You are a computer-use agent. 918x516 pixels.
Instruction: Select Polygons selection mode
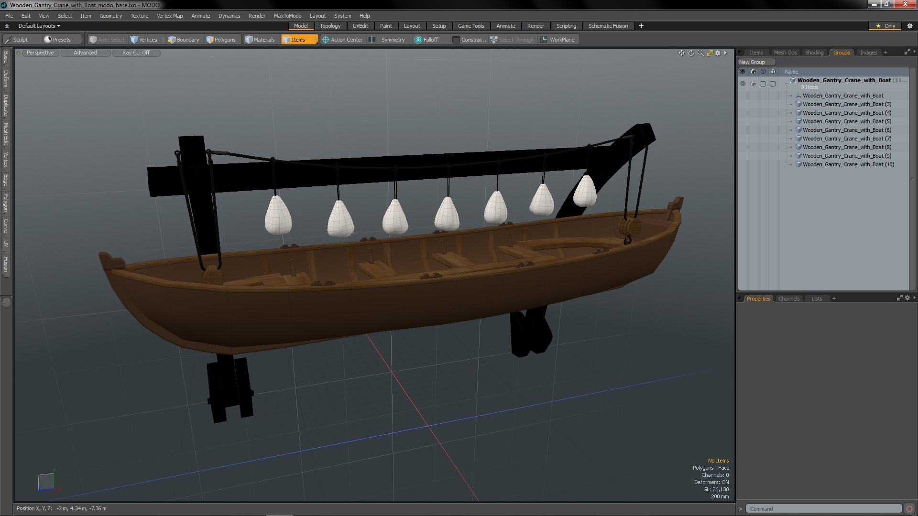point(221,40)
